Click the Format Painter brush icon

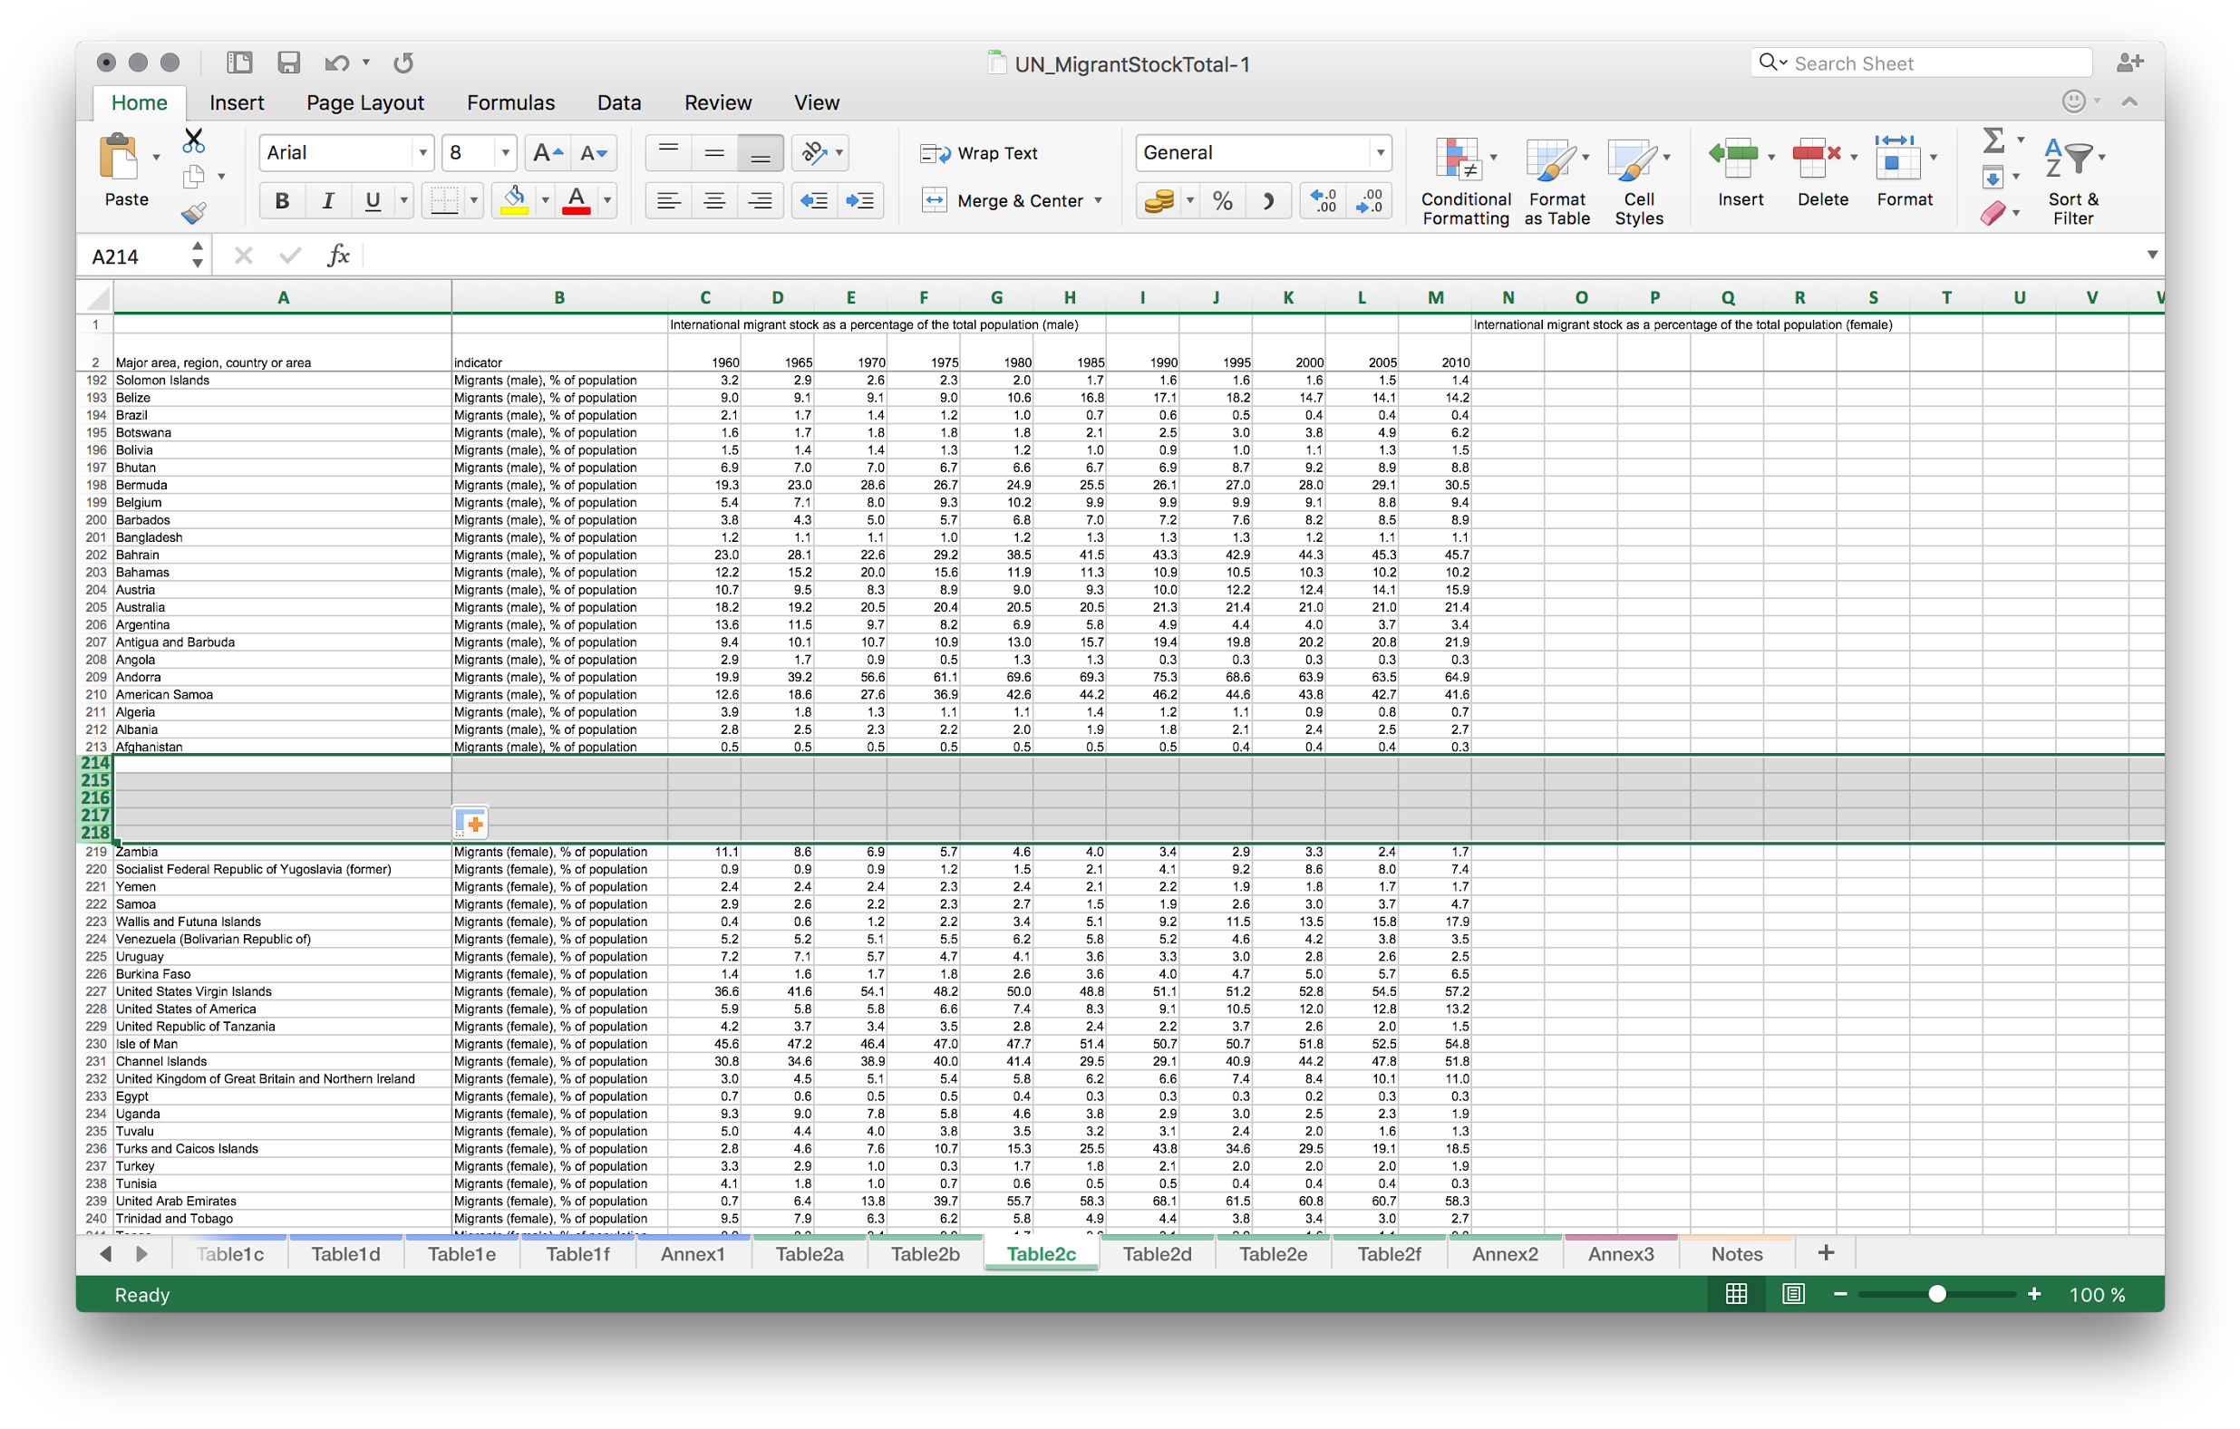[x=193, y=214]
